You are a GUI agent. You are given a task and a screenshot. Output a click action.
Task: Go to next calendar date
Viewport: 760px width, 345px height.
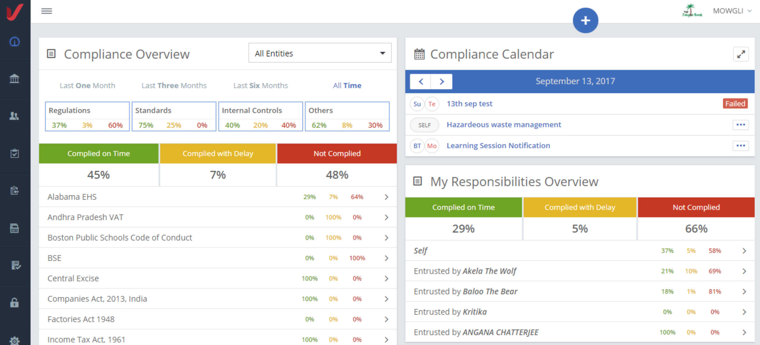pos(442,82)
